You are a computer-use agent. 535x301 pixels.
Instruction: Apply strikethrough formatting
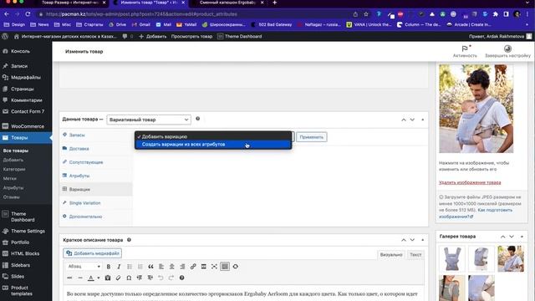pos(69,278)
